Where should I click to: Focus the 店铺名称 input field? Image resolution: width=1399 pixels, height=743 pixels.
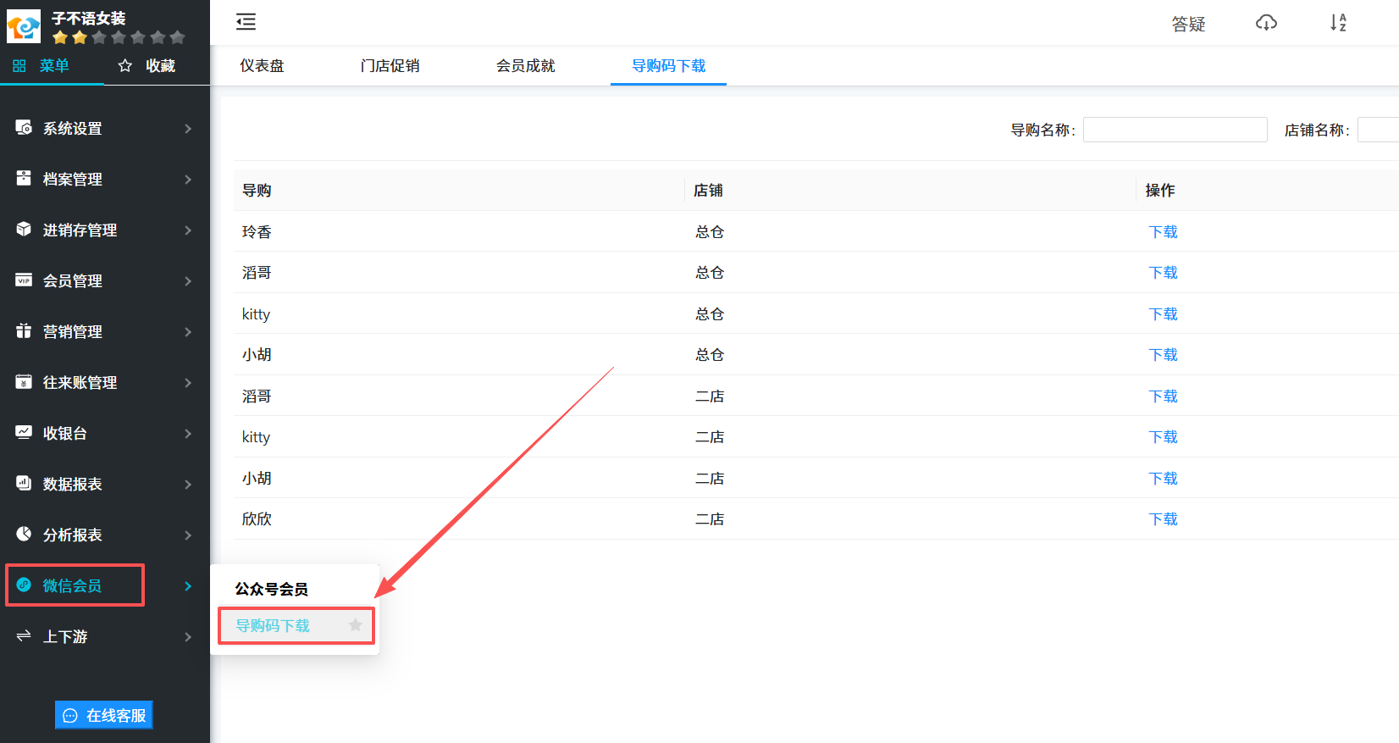(x=1378, y=130)
